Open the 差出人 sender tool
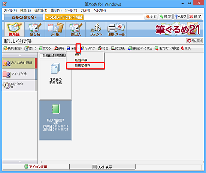This screenshot has height=173, width=206. tap(76, 29)
